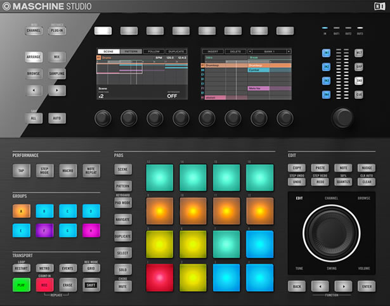This screenshot has height=306, width=390.
Task: Click the ENTER button
Action: point(367,286)
